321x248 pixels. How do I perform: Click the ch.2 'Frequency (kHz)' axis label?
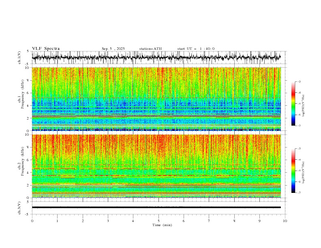point(22,161)
